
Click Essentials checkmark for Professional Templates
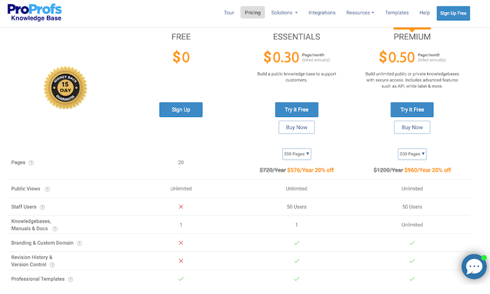[297, 279]
